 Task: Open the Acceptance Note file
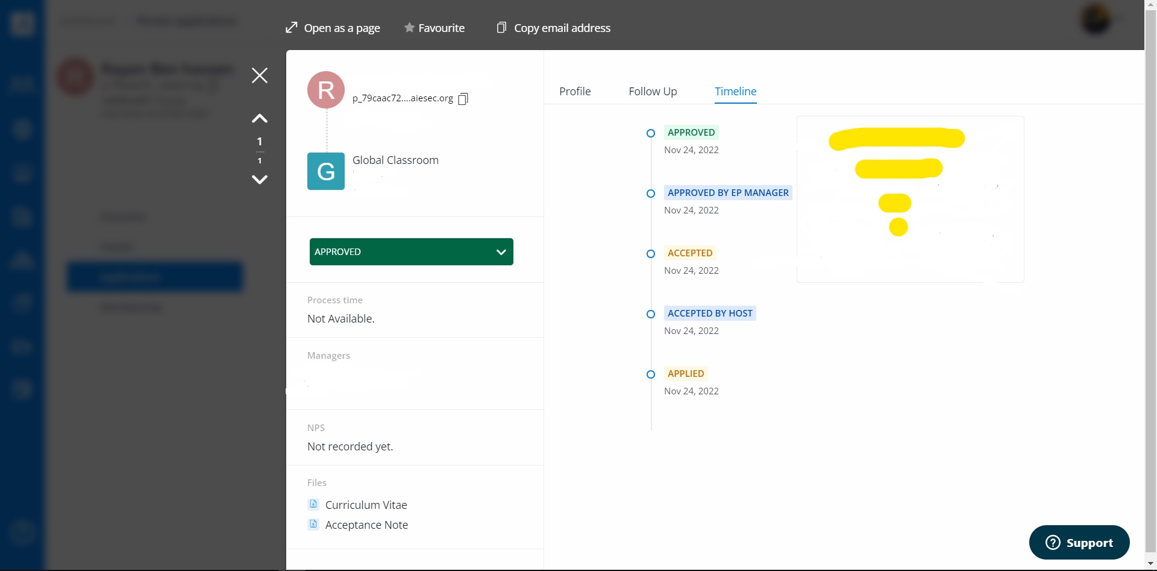pyautogui.click(x=366, y=525)
